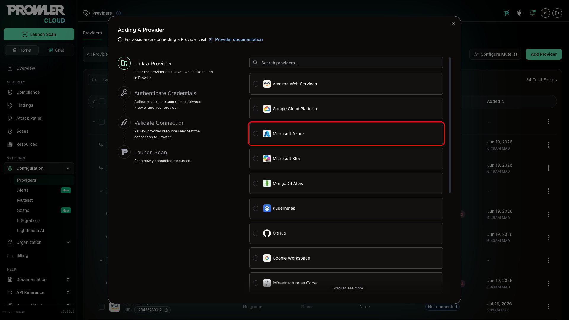
Task: Collapse the Configuration section chevron
Action: pos(68,168)
